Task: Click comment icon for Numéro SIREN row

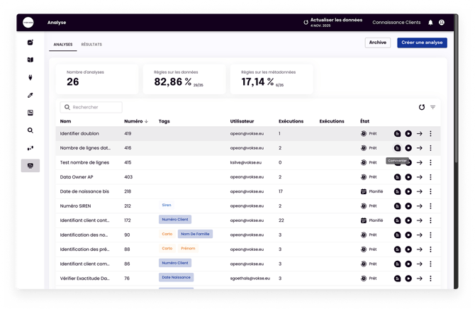Action: click(397, 206)
